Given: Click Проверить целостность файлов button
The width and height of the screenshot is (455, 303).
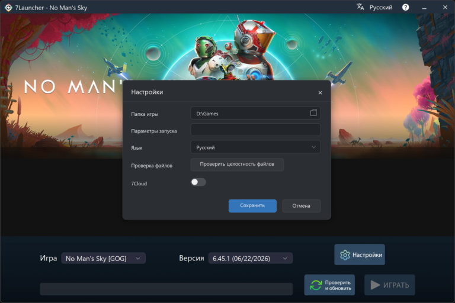Looking at the screenshot, I should click(x=237, y=165).
